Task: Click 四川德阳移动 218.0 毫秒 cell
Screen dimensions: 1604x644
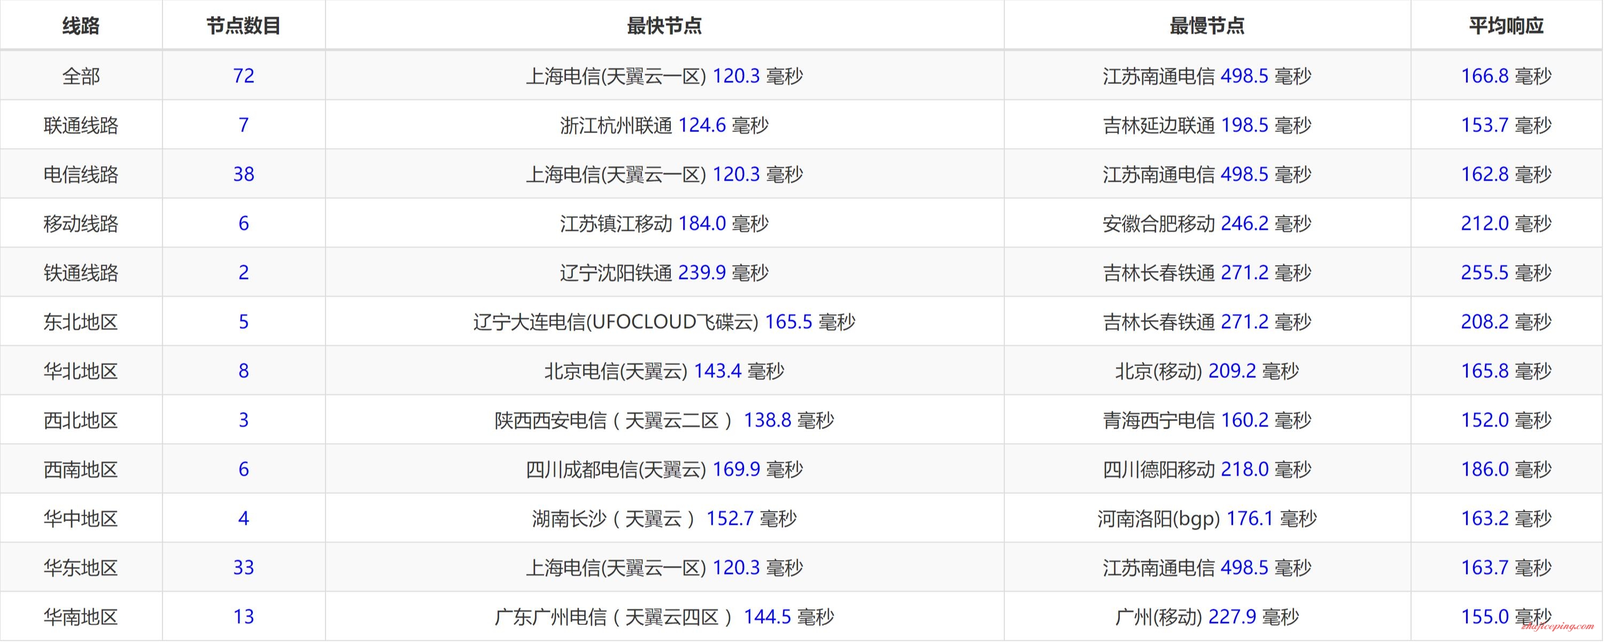Action: pos(1207,470)
